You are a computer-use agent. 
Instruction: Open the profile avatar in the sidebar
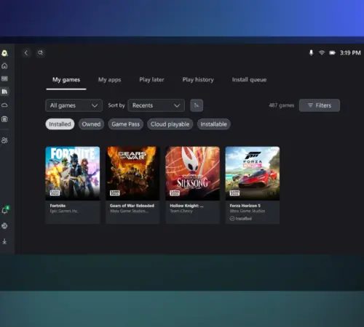[x=4, y=53]
